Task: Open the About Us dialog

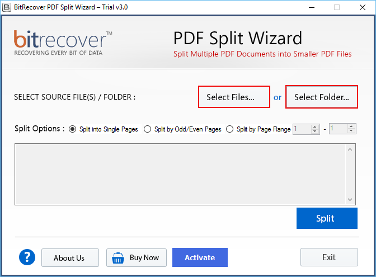Action: [70, 257]
